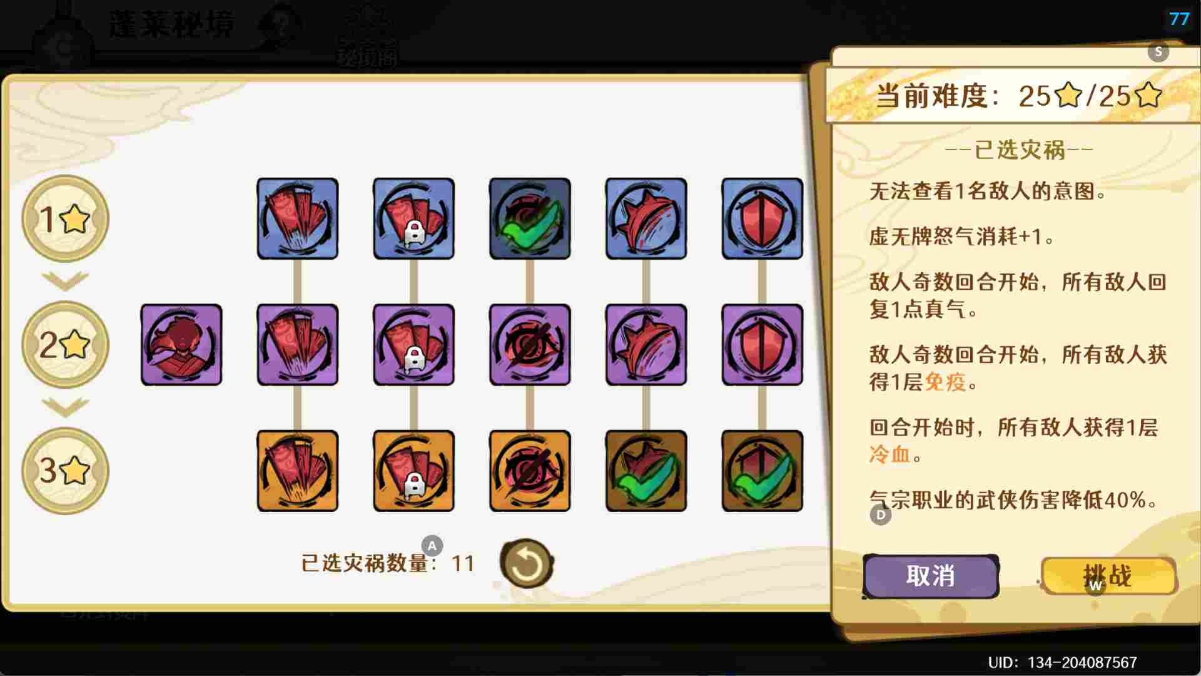Screen dimensions: 1201x676
Task: Select the blue spiked claw calamity icon
Action: [x=646, y=218]
